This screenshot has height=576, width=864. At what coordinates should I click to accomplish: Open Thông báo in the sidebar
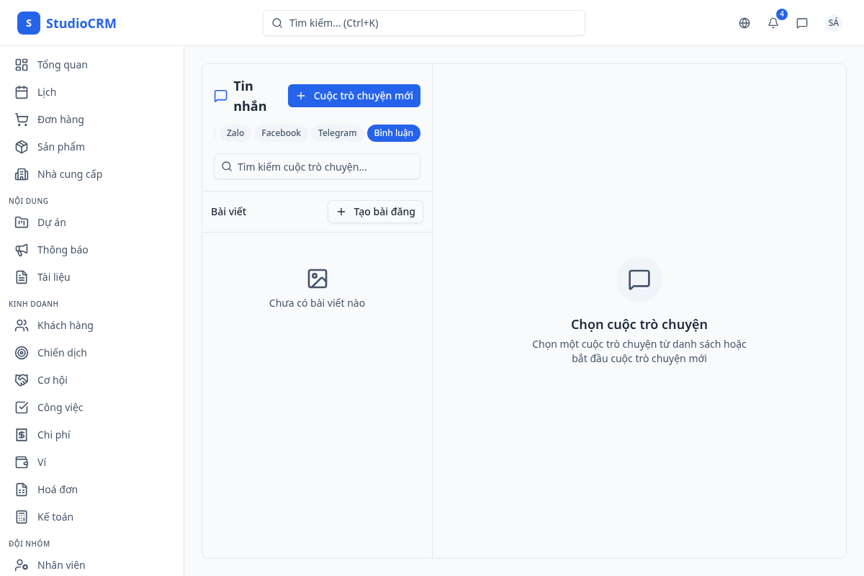coord(63,250)
